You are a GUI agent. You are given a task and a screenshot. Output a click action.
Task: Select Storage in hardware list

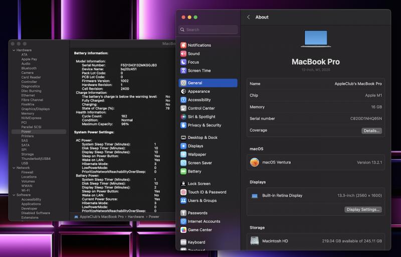(x=28, y=155)
